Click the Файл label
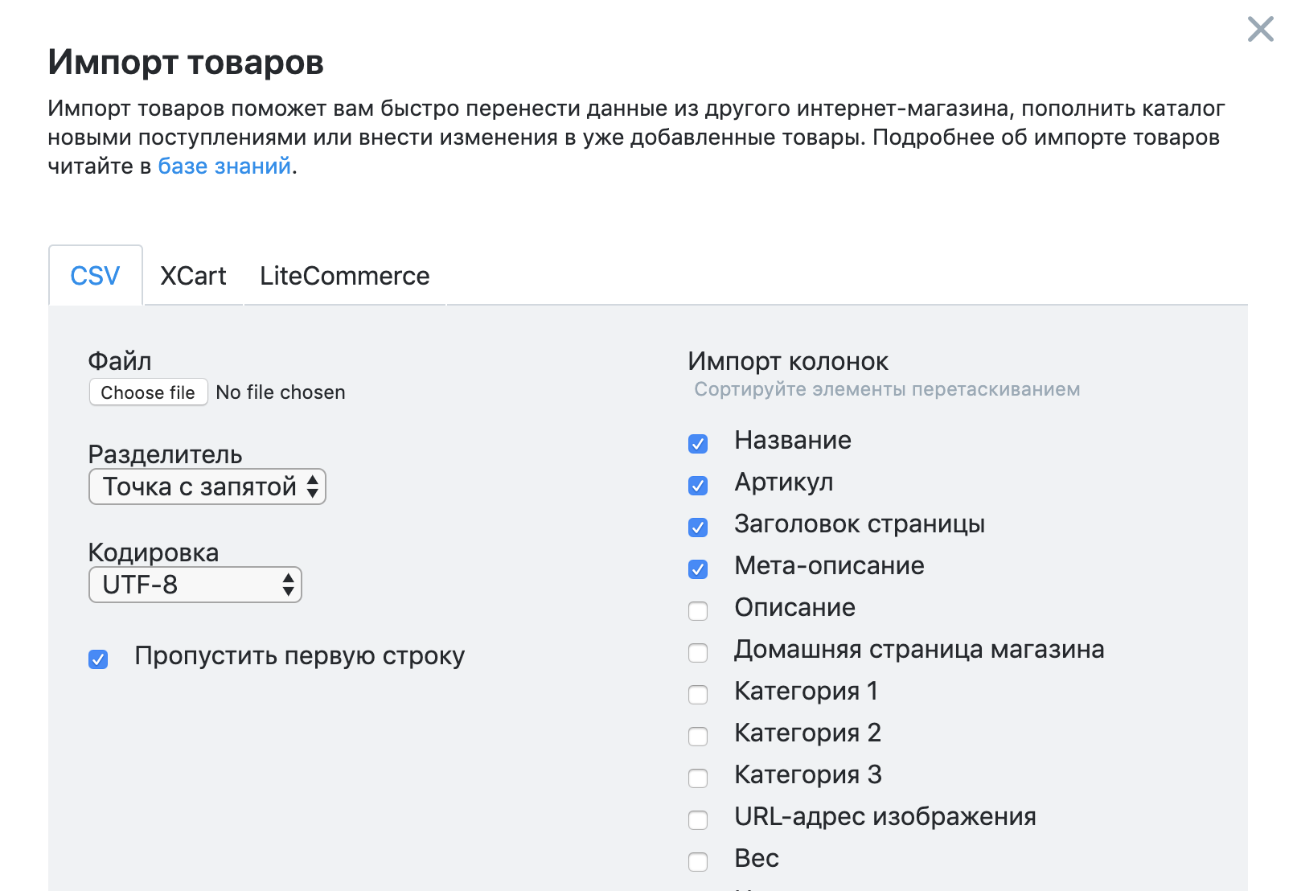 (x=120, y=361)
